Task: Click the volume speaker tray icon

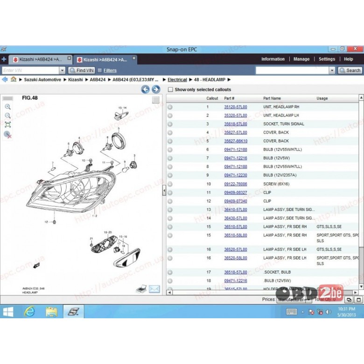Action: (329, 312)
